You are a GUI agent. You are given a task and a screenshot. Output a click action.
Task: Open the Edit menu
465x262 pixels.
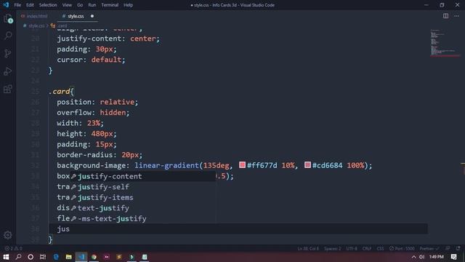coord(30,5)
